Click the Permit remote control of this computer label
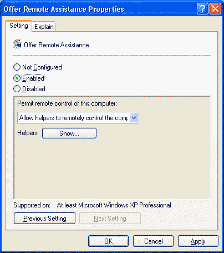Image resolution: width=224 pixels, height=253 pixels. pyautogui.click(x=67, y=103)
